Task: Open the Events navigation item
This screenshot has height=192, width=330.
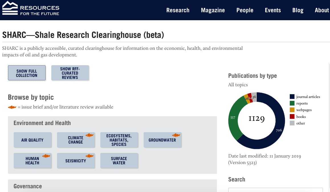Action: (273, 10)
